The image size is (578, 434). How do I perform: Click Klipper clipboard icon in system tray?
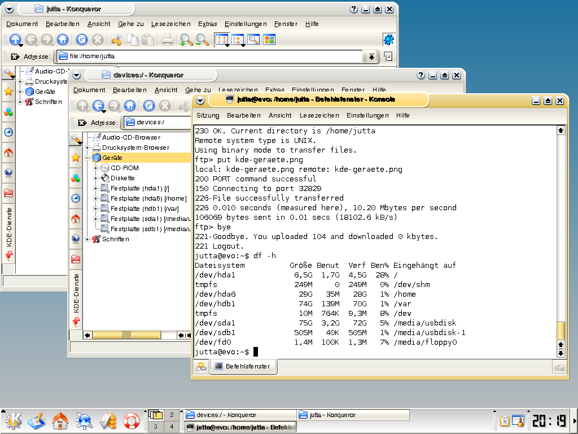pos(504,420)
